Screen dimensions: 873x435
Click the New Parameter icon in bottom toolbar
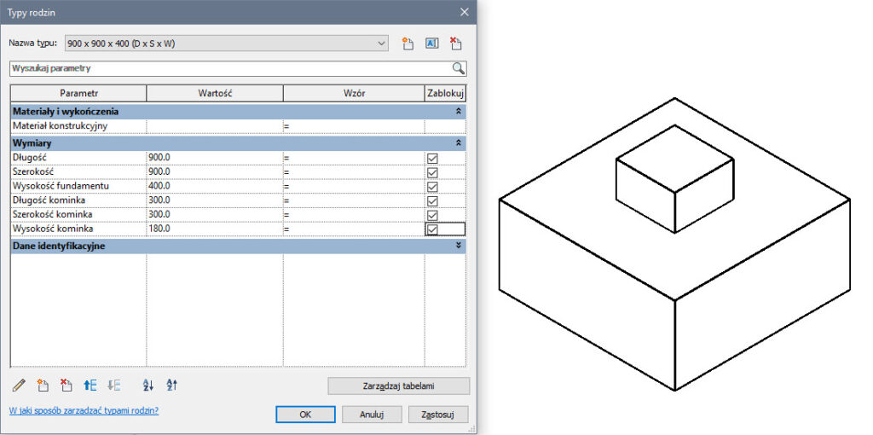click(x=43, y=386)
